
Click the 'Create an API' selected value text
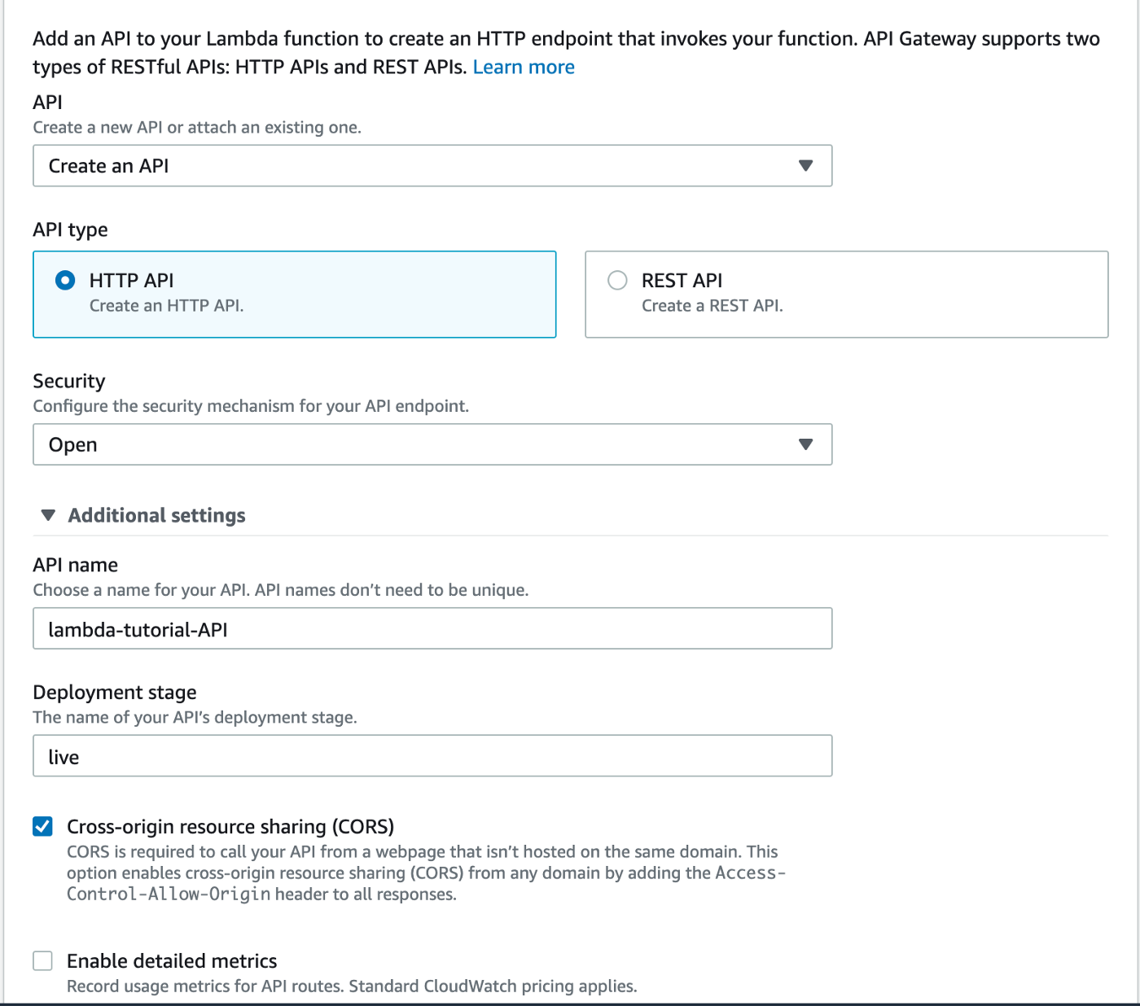pyautogui.click(x=108, y=166)
